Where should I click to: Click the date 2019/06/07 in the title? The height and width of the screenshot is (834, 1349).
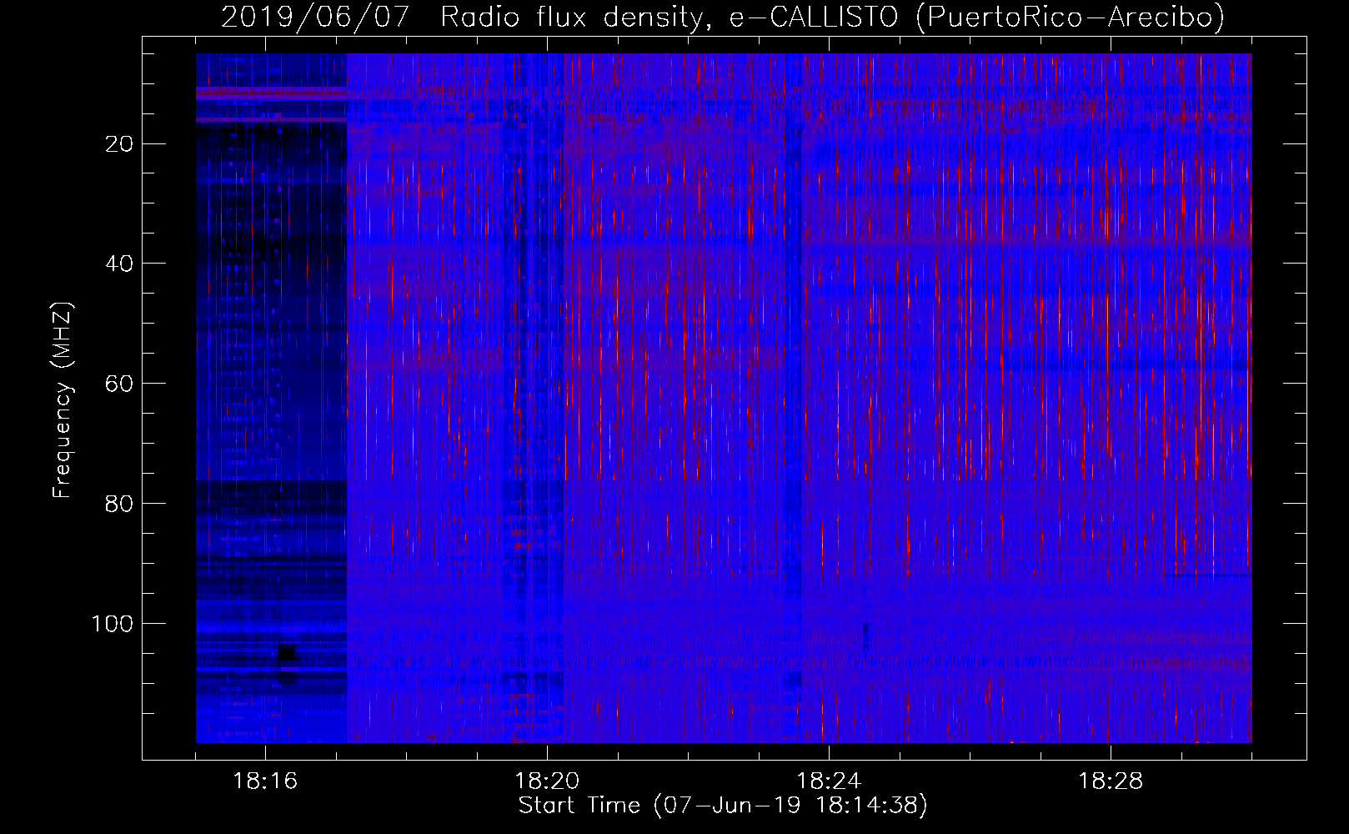(315, 17)
